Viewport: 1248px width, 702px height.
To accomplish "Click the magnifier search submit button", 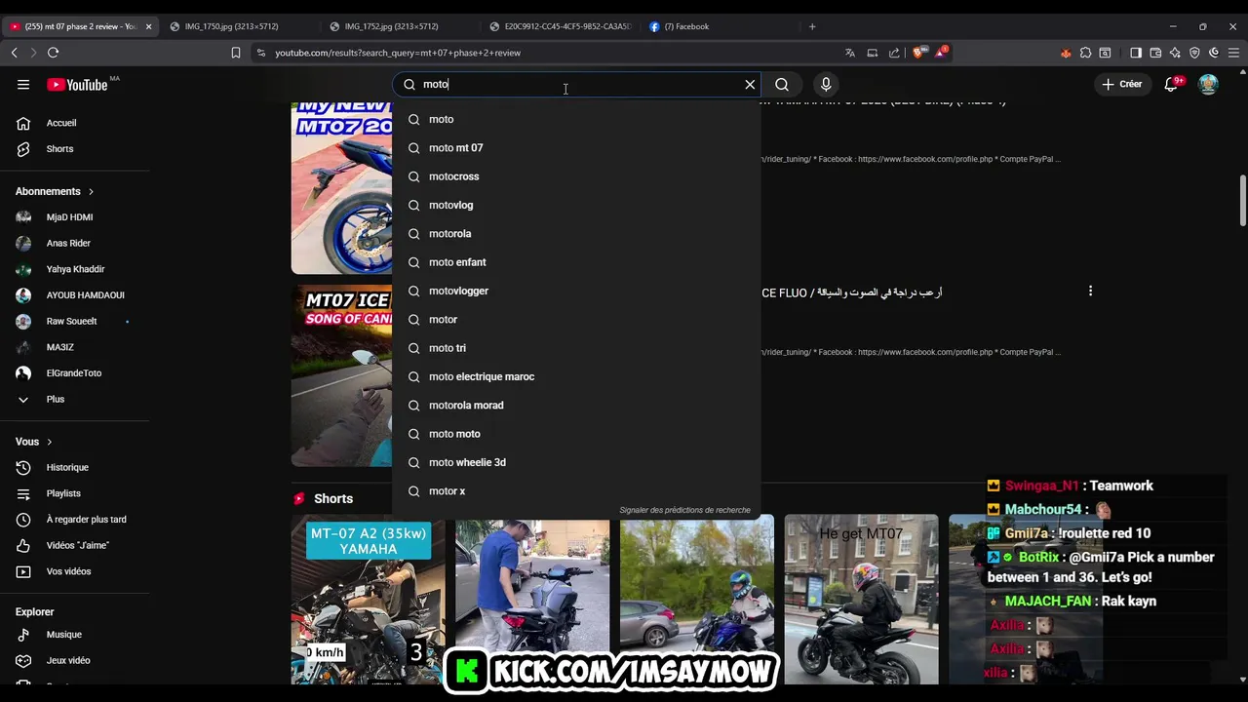I will click(x=782, y=85).
